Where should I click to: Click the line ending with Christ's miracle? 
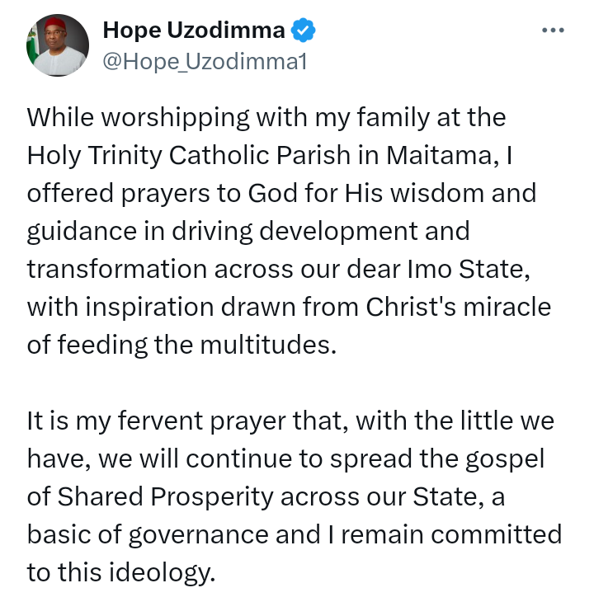(x=289, y=307)
